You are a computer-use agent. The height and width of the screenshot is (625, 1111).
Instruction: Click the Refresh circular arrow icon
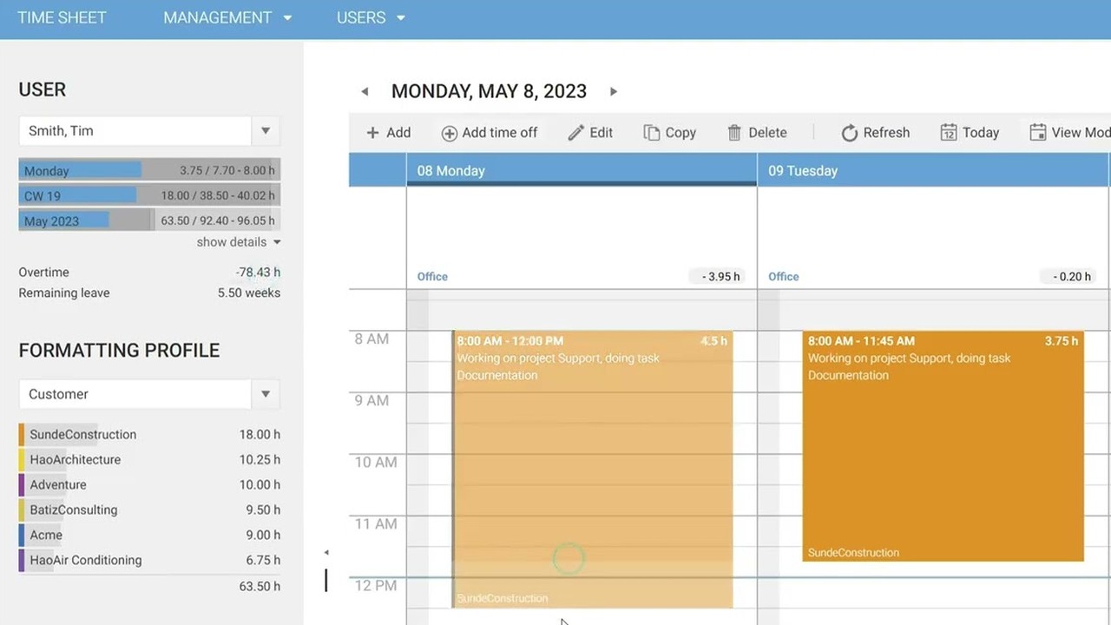tap(849, 133)
